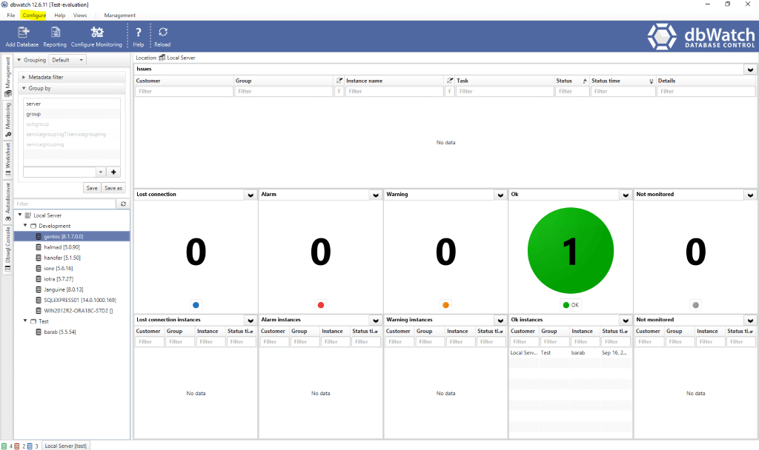Viewport: 759px width, 450px height.
Task: Open the Grouping Default dropdown
Action: [x=67, y=60]
